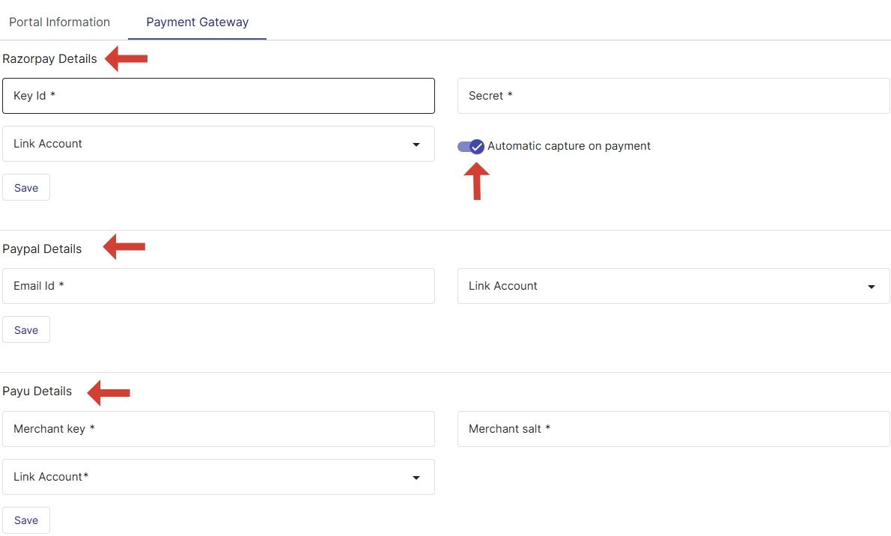The image size is (891, 536).
Task: Open Paypal Link Account dropdown
Action: [673, 286]
